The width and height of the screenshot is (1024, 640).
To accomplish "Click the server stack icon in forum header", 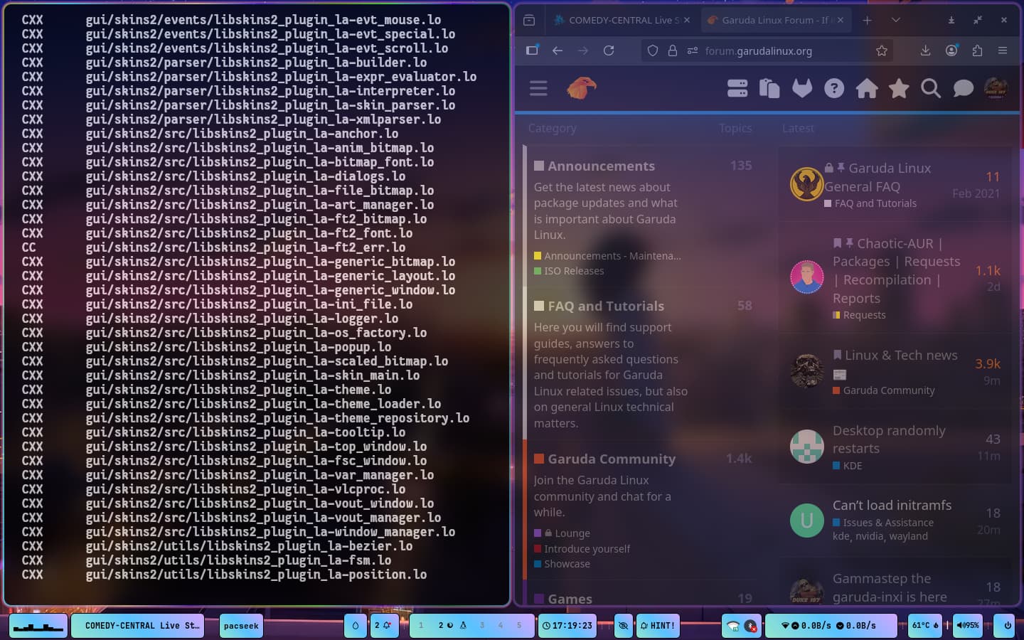I will 737,88.
